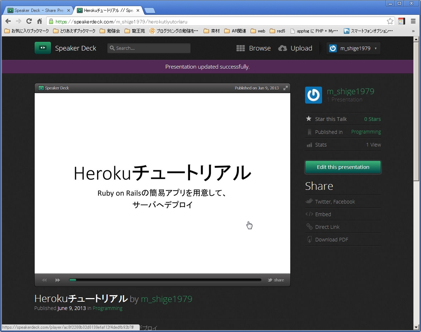Click the Speaker Deck green logo icon

43,48
